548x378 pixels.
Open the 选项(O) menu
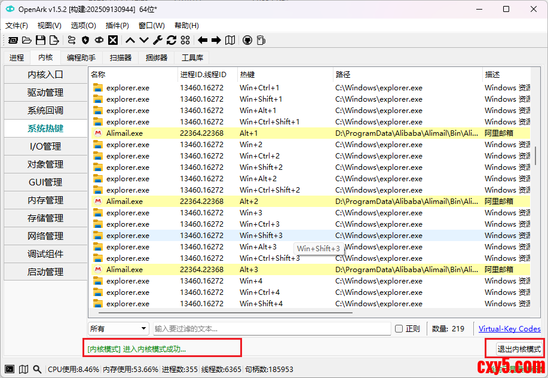click(83, 26)
